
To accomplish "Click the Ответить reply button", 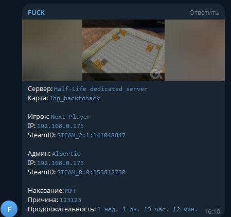I will coord(204,13).
